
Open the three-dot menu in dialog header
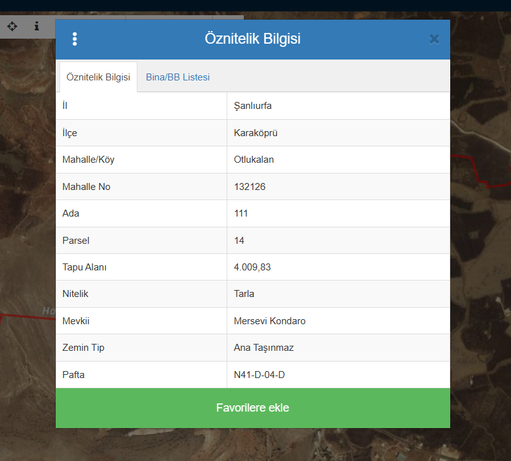click(x=75, y=39)
